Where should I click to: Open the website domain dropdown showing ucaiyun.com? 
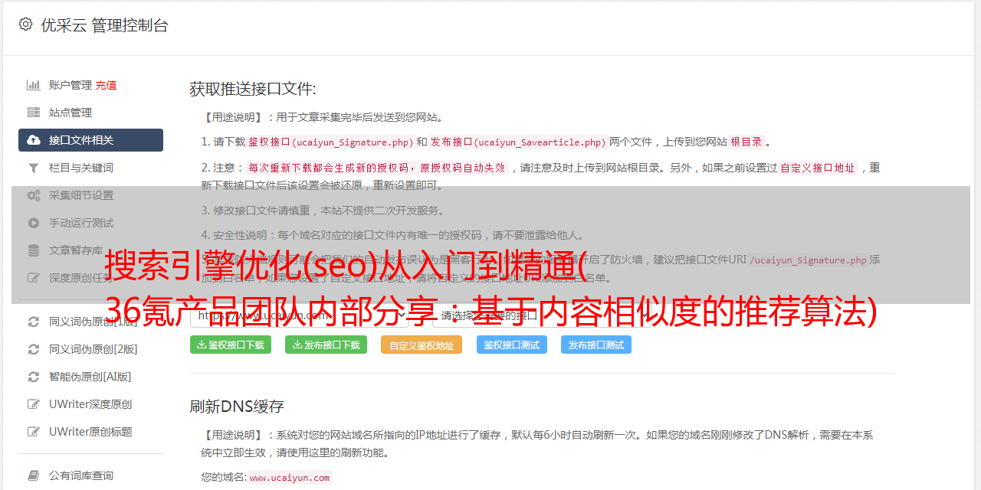pos(299,315)
